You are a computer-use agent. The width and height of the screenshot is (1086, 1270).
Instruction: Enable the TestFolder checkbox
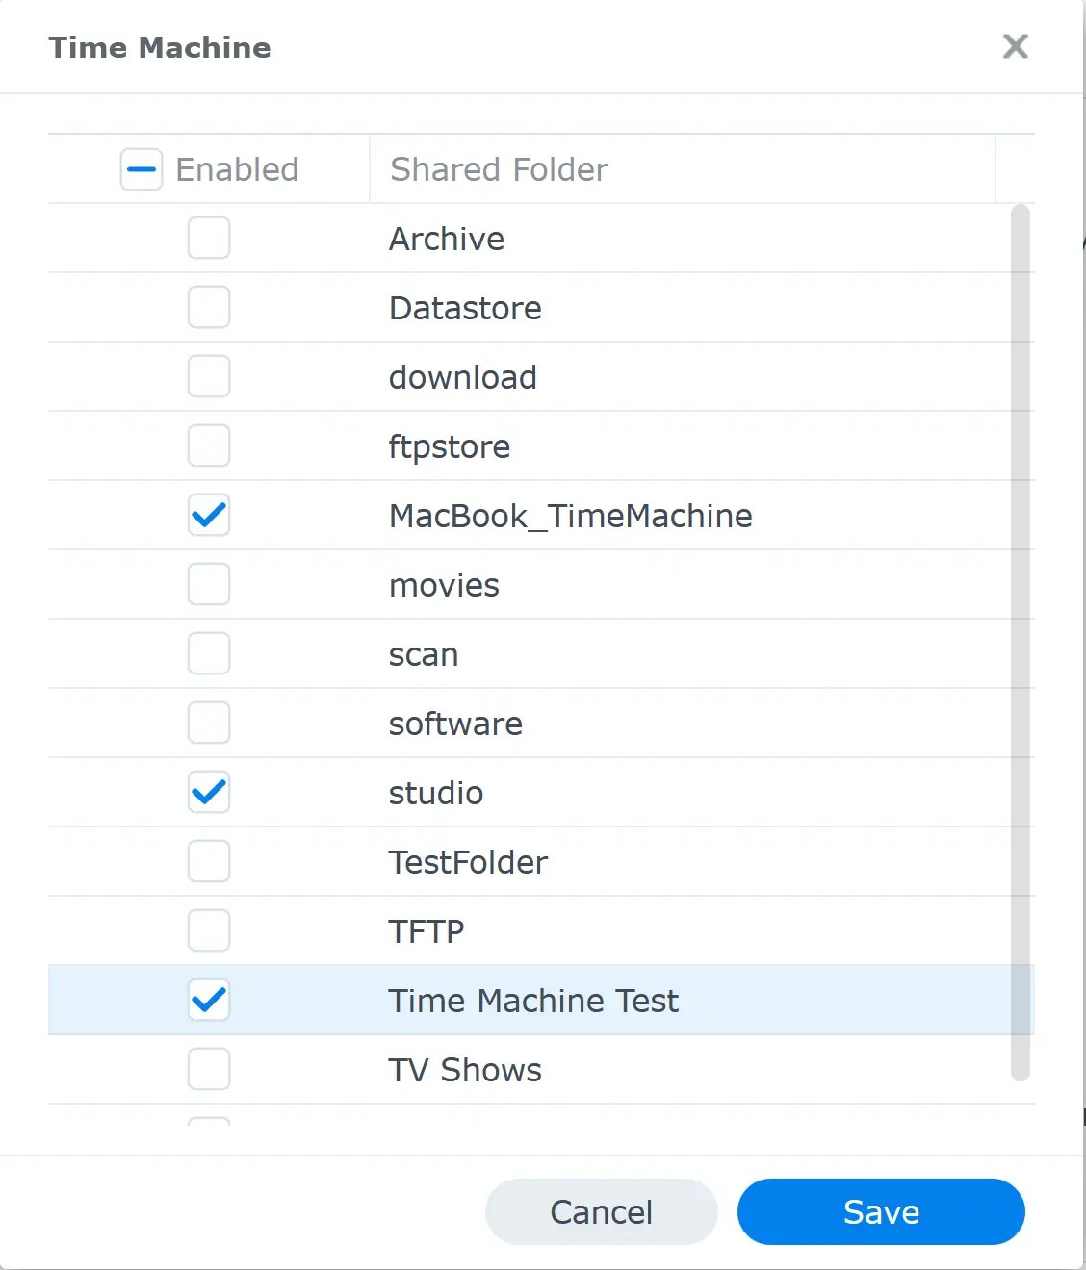point(208,861)
